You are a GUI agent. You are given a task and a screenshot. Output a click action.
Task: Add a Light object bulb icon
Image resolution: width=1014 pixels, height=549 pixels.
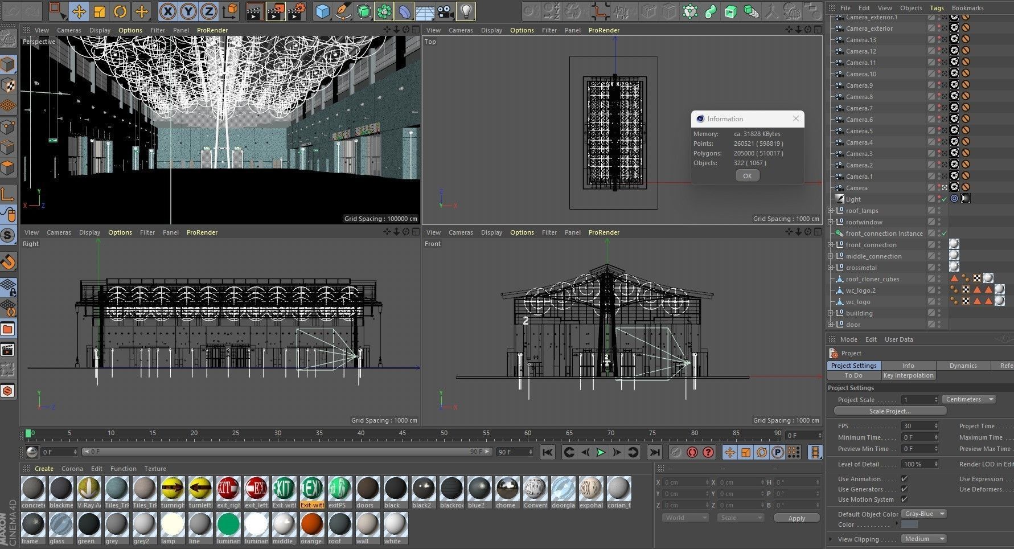tap(466, 11)
